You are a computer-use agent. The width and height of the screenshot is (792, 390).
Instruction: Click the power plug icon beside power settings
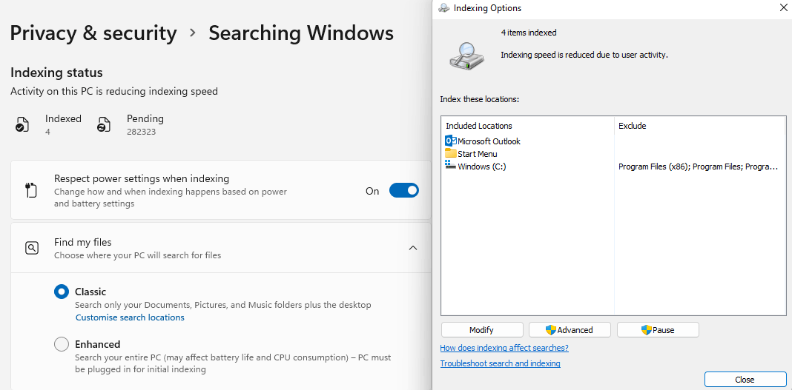click(x=31, y=190)
